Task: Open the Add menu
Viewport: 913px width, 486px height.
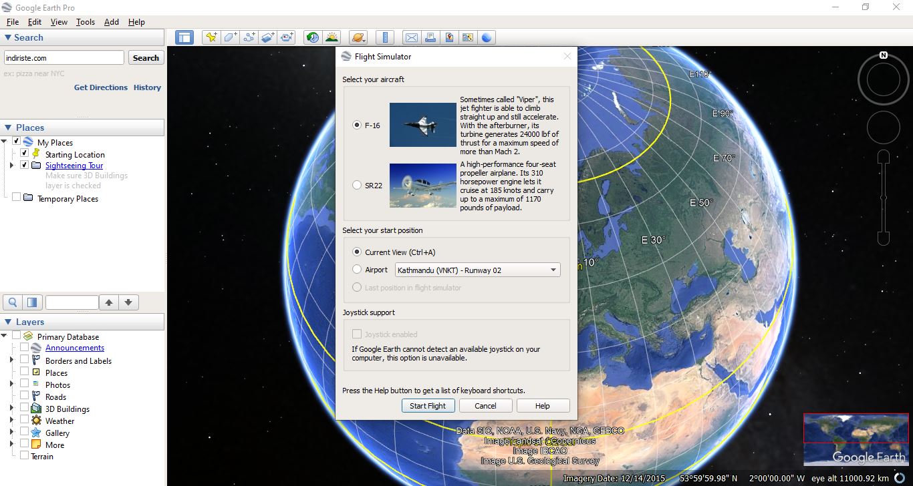Action: pos(112,21)
